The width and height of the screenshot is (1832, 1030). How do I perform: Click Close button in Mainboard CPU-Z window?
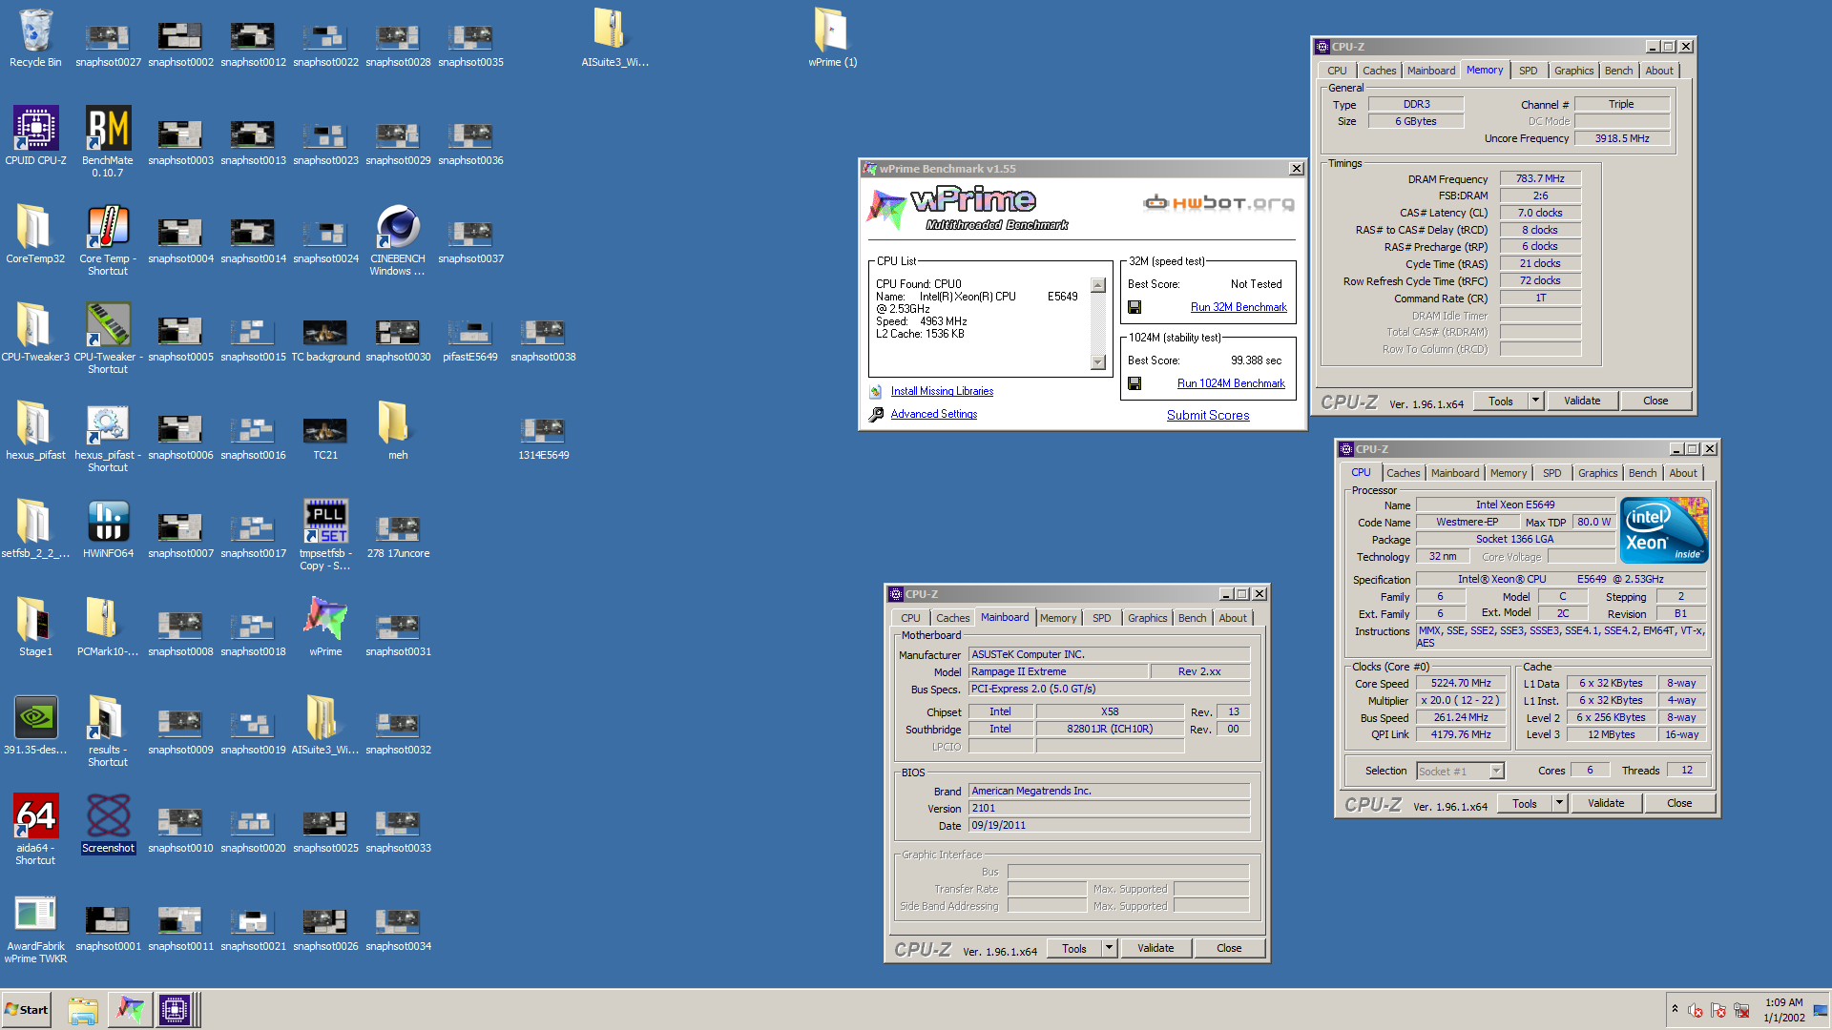click(1229, 948)
